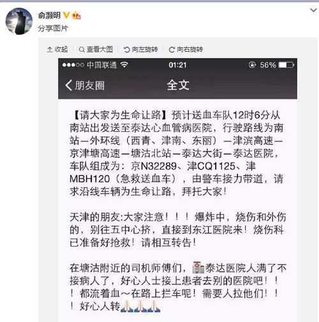The image size is (319, 322).
Task: Rotate image left with 向左旋转
Action: point(141,49)
